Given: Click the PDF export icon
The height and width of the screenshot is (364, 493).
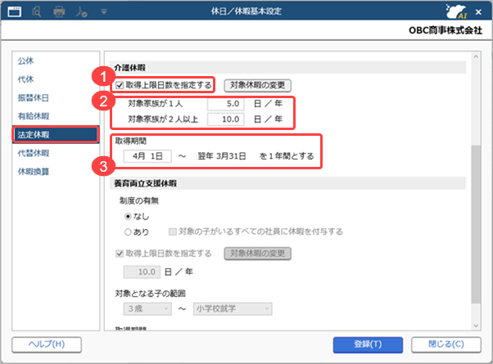Looking at the screenshot, I should (81, 12).
